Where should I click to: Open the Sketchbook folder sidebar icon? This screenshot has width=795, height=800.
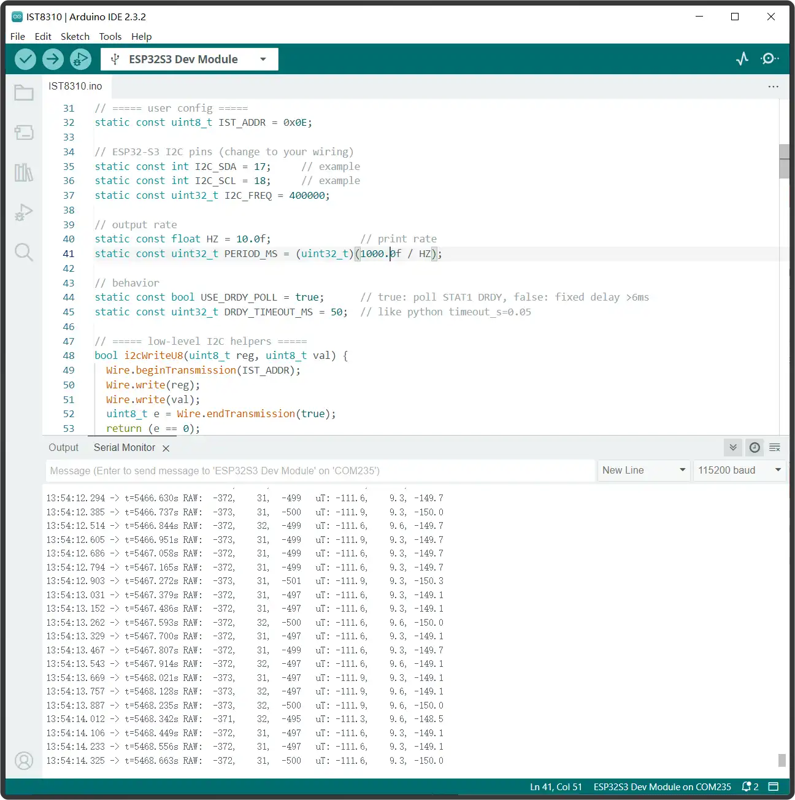click(x=24, y=93)
